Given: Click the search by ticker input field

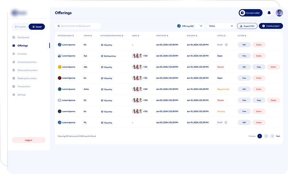Looking at the screenshot, I should pyautogui.click(x=78, y=26).
